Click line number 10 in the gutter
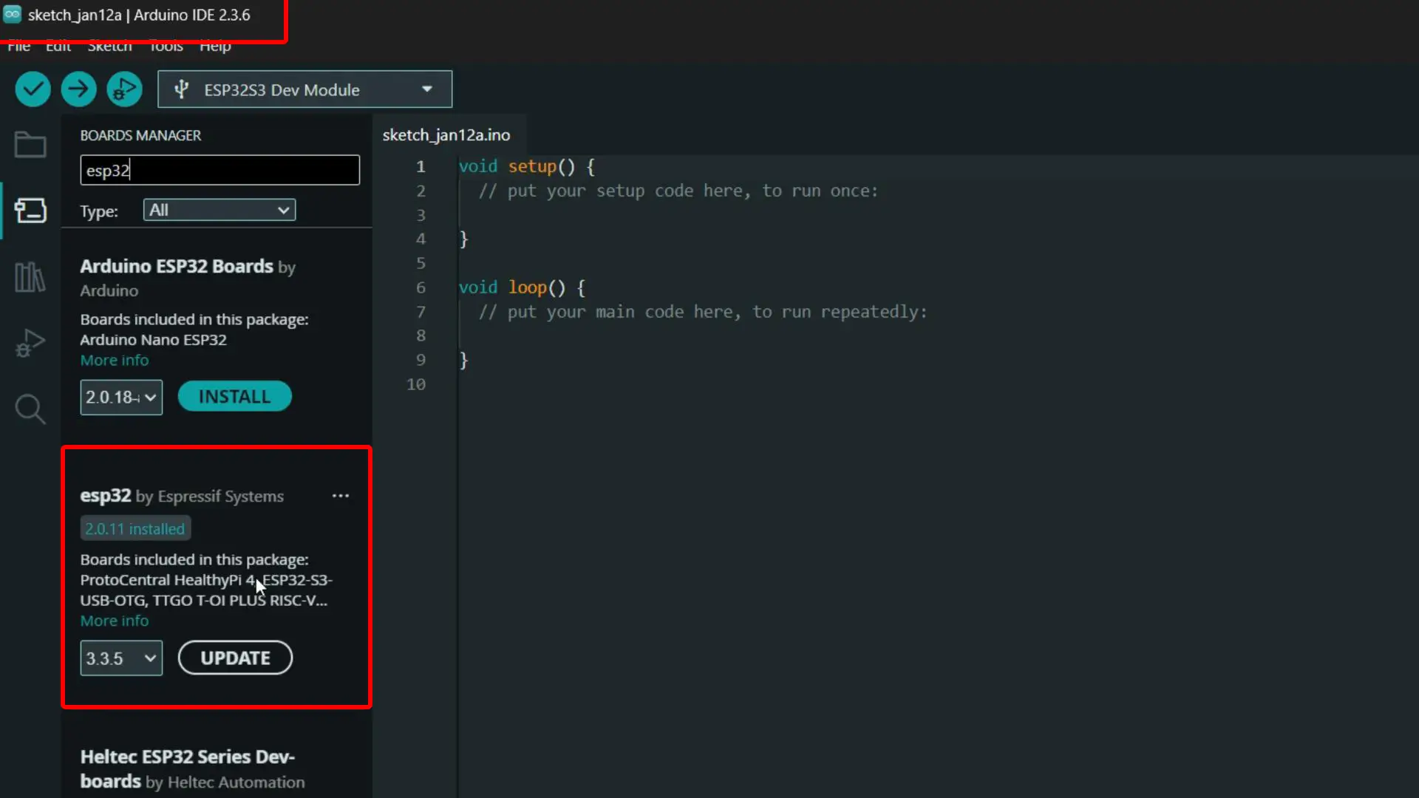The height and width of the screenshot is (798, 1419). point(416,384)
